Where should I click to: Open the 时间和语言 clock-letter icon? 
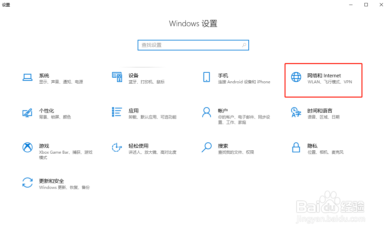(x=296, y=112)
